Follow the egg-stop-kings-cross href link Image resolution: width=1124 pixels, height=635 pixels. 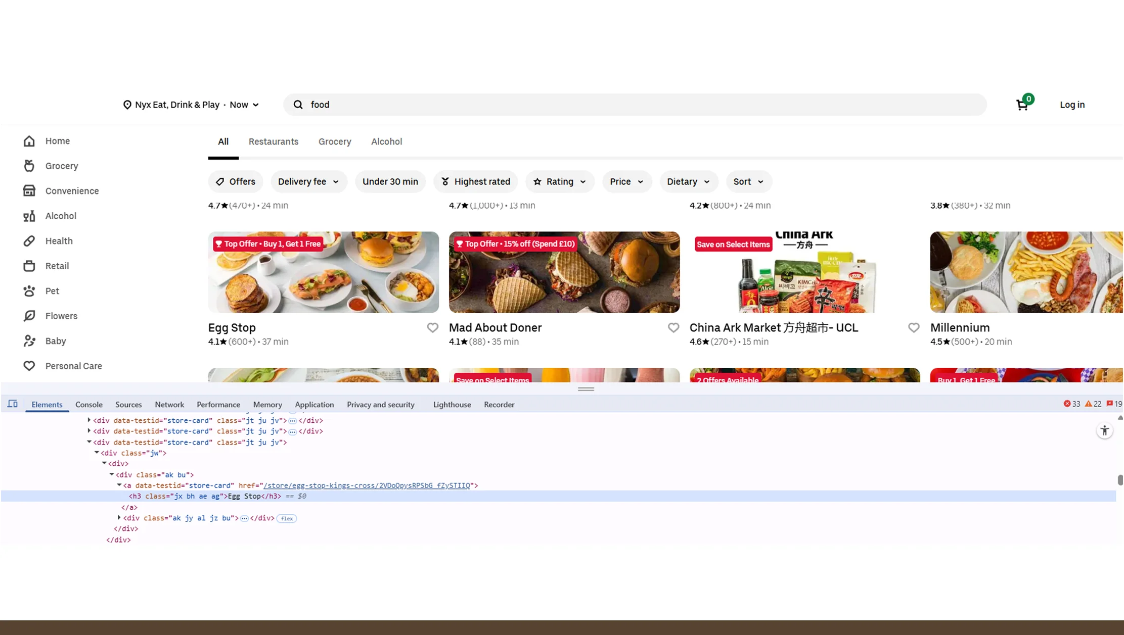point(367,485)
